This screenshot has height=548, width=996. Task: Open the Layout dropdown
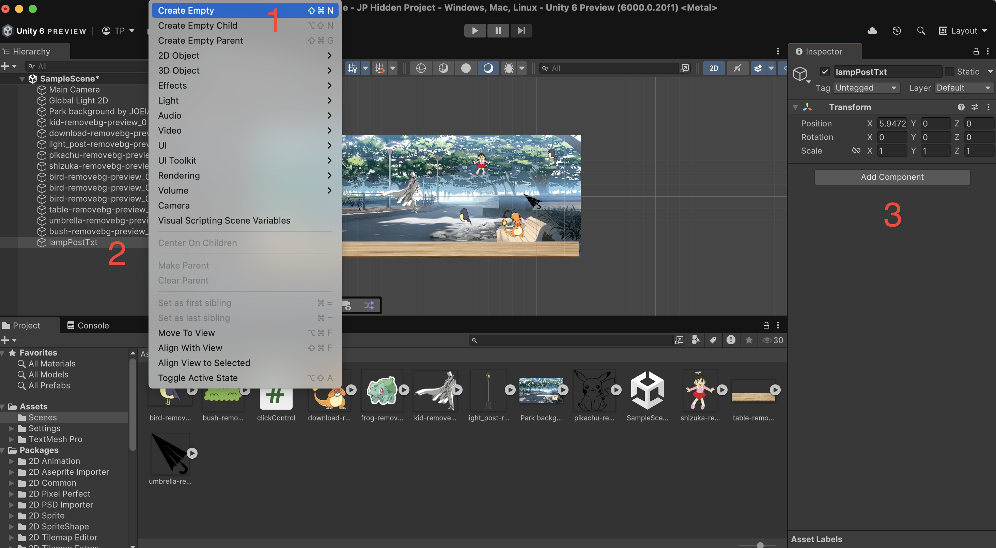[x=963, y=31]
